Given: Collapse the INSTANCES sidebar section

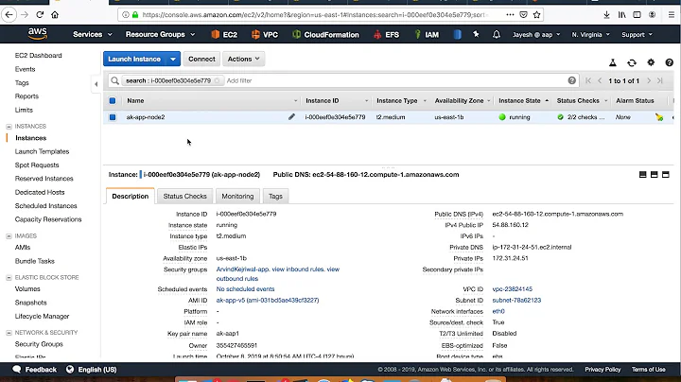Looking at the screenshot, I should (x=9, y=127).
